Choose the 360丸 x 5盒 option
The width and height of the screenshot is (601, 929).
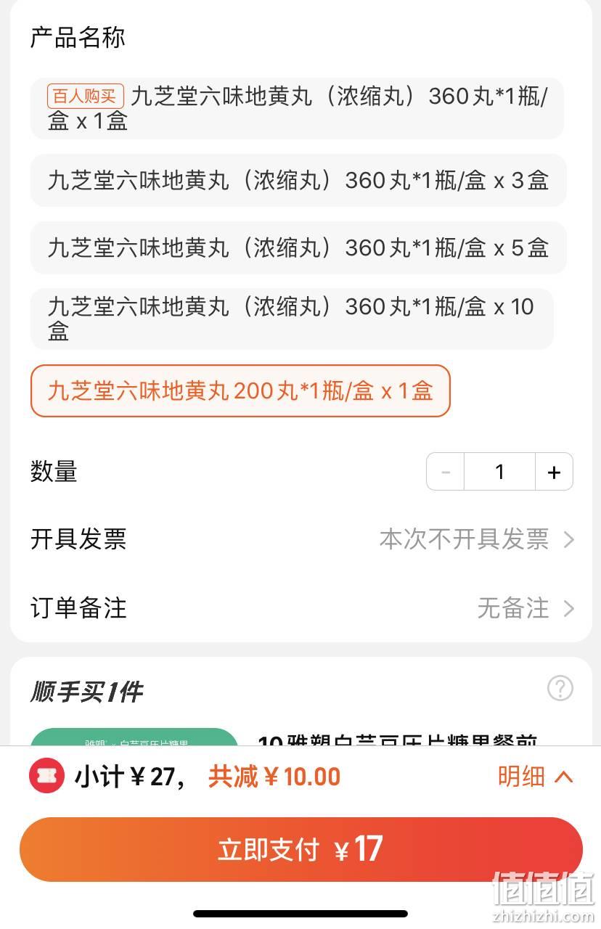pos(298,247)
